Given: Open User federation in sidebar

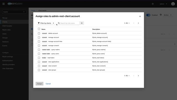Looking at the screenshot, I should (x=8, y=69).
